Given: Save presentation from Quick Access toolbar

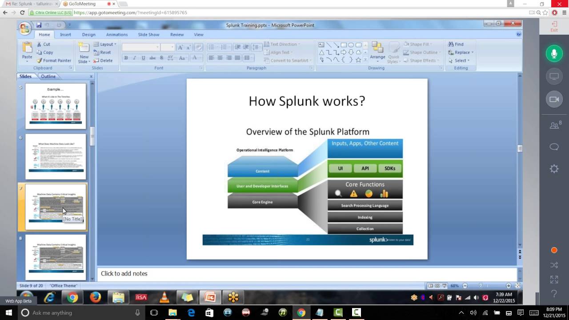Looking at the screenshot, I should (39, 25).
